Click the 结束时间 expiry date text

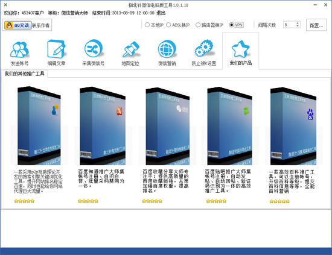pos(123,13)
